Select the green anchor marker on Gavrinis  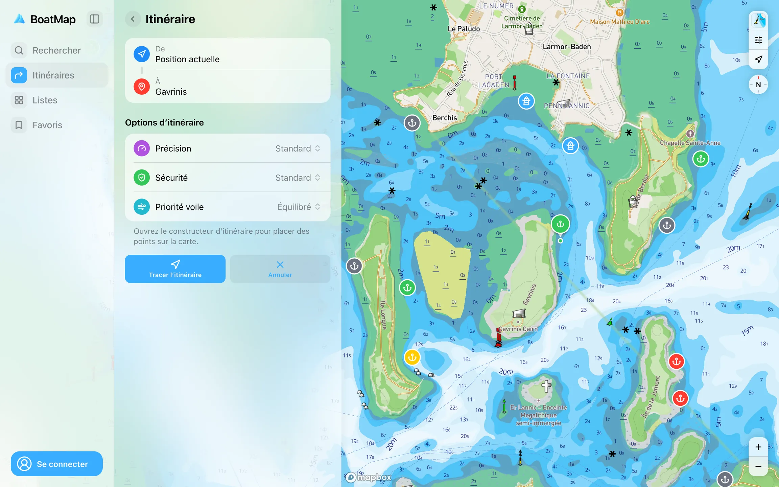[560, 224]
